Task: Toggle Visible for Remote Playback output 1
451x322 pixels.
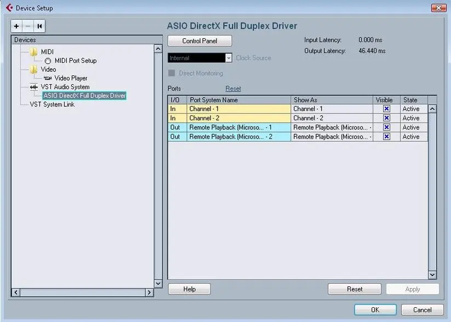Action: pyautogui.click(x=386, y=128)
